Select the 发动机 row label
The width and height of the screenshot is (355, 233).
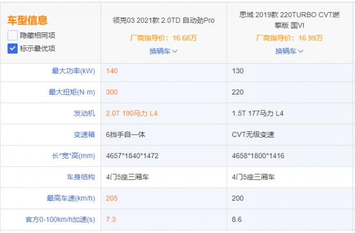(84, 114)
